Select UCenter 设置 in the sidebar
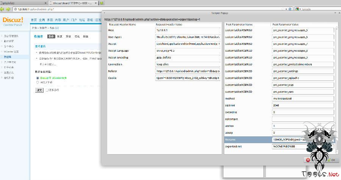The image size is (341, 180). pos(11,52)
